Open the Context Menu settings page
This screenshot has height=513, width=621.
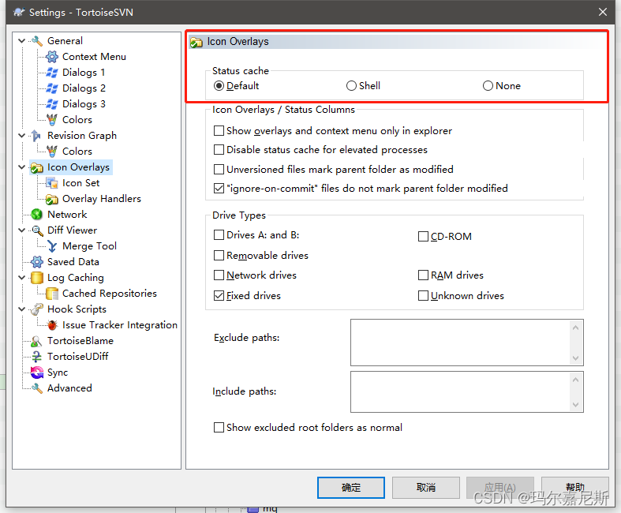[94, 57]
